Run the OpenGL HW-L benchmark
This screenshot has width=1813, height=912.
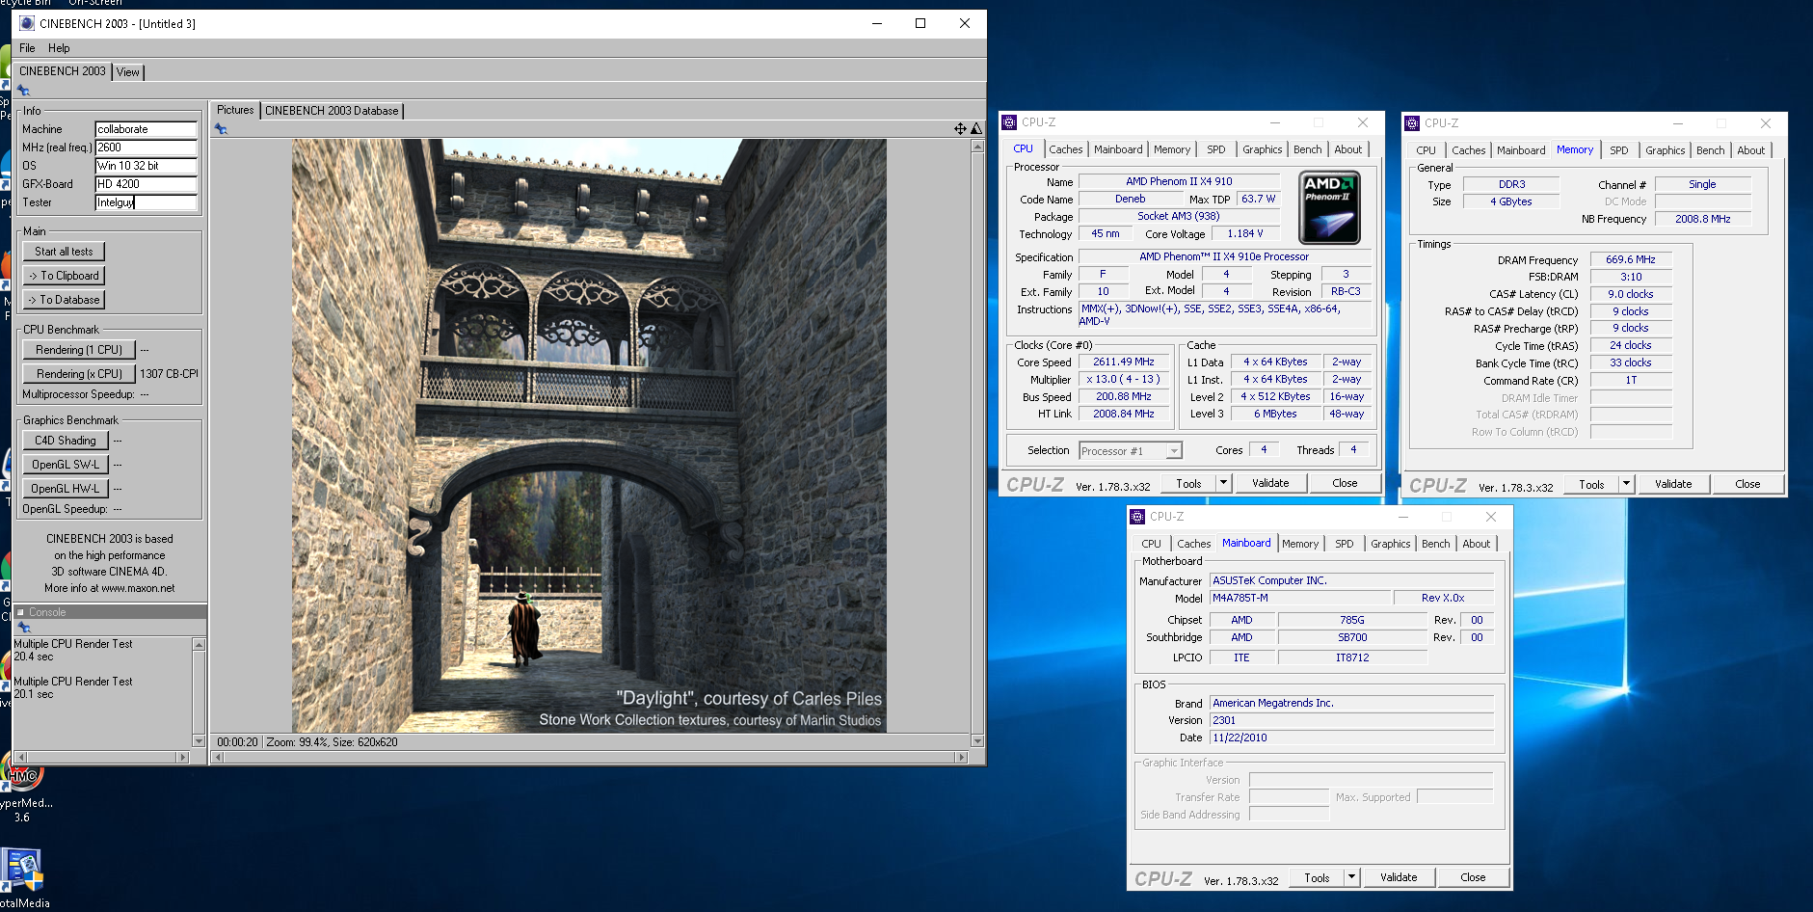click(x=66, y=489)
